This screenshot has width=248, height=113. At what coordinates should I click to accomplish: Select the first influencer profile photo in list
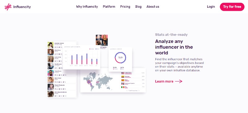coord(51,45)
